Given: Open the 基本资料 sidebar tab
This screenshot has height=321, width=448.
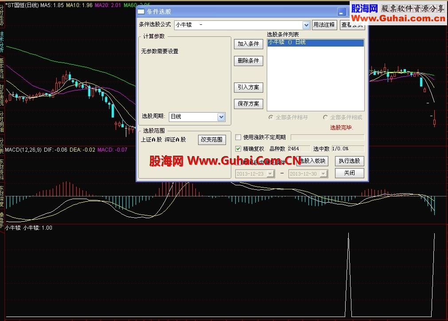Looking at the screenshot, I should 2,69.
